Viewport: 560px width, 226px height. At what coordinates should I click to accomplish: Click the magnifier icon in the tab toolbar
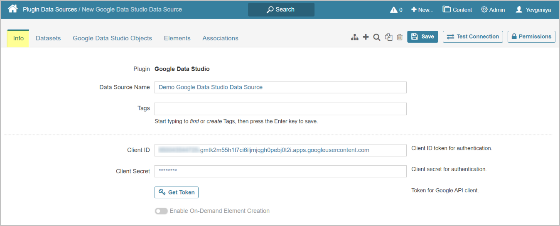pyautogui.click(x=377, y=37)
